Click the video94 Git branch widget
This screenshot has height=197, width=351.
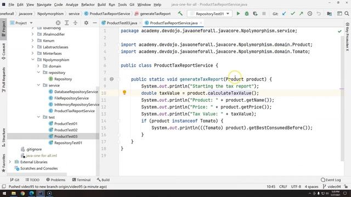click(332, 187)
